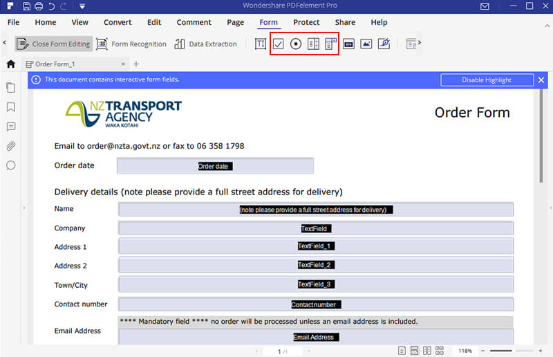Image resolution: width=553 pixels, height=357 pixels.
Task: Open the page thumbnails panel
Action: click(11, 88)
